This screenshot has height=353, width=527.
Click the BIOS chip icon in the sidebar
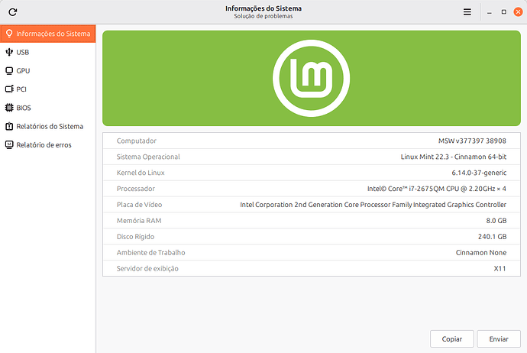coord(9,108)
